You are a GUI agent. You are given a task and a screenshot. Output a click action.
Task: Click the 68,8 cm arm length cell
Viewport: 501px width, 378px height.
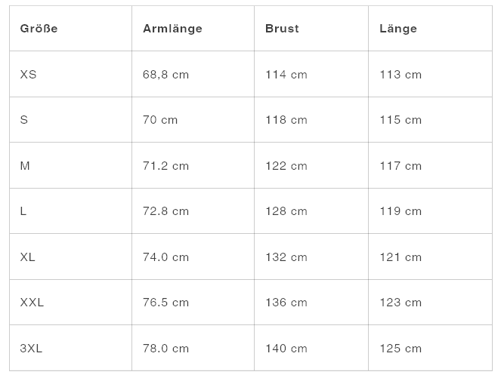coord(165,75)
